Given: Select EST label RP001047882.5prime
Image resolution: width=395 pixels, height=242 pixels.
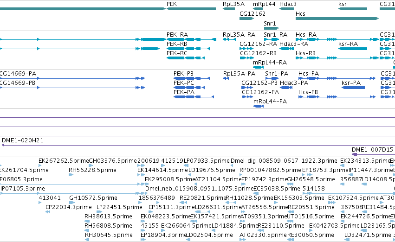Looking at the screenshot, I should coord(270,170).
